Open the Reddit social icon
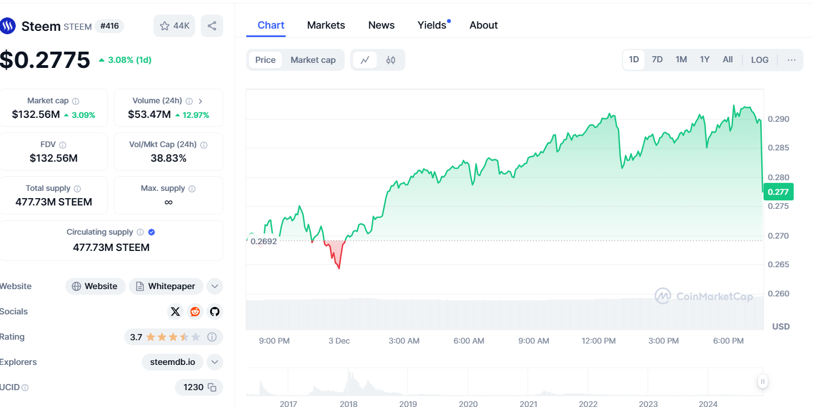The image size is (813, 407). pos(195,312)
